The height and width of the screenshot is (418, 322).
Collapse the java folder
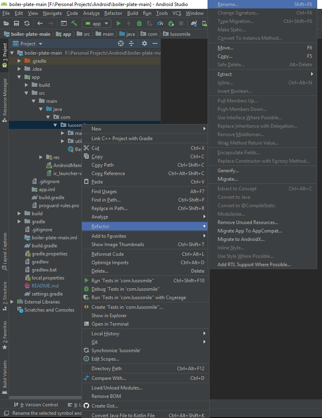pyautogui.click(x=41, y=109)
